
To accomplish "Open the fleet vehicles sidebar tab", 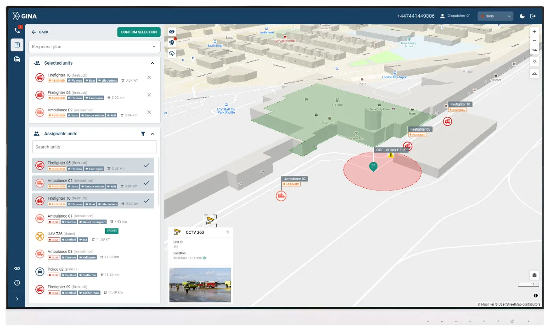I will click(x=17, y=59).
